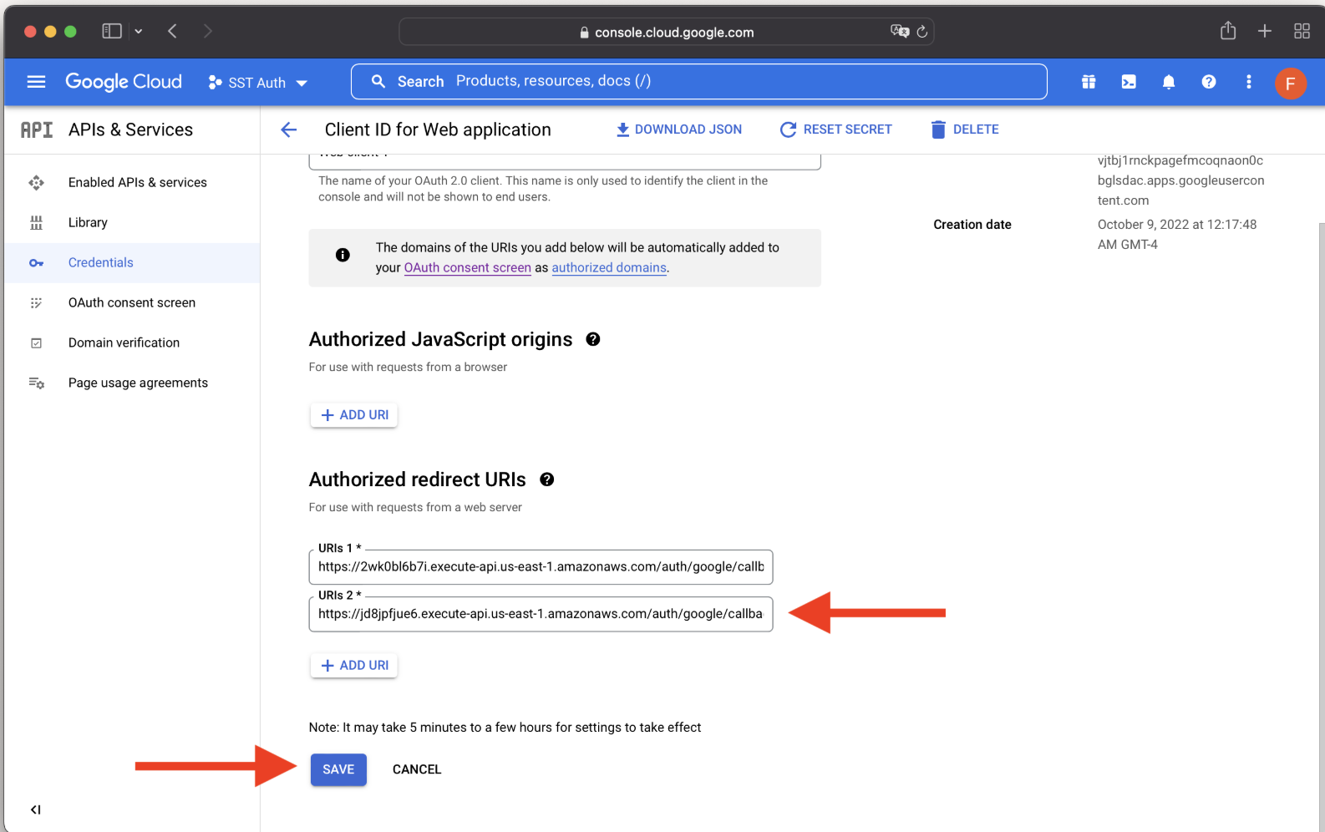Click the Credentials key icon
This screenshot has height=832, width=1325.
pos(36,262)
